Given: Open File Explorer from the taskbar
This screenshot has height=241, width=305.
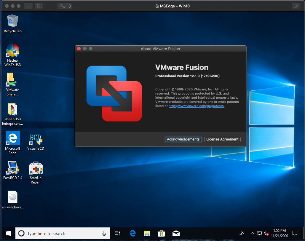Looking at the screenshot, I should 147,233.
